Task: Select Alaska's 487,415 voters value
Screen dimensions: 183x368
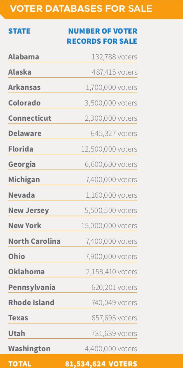Action: tap(114, 72)
